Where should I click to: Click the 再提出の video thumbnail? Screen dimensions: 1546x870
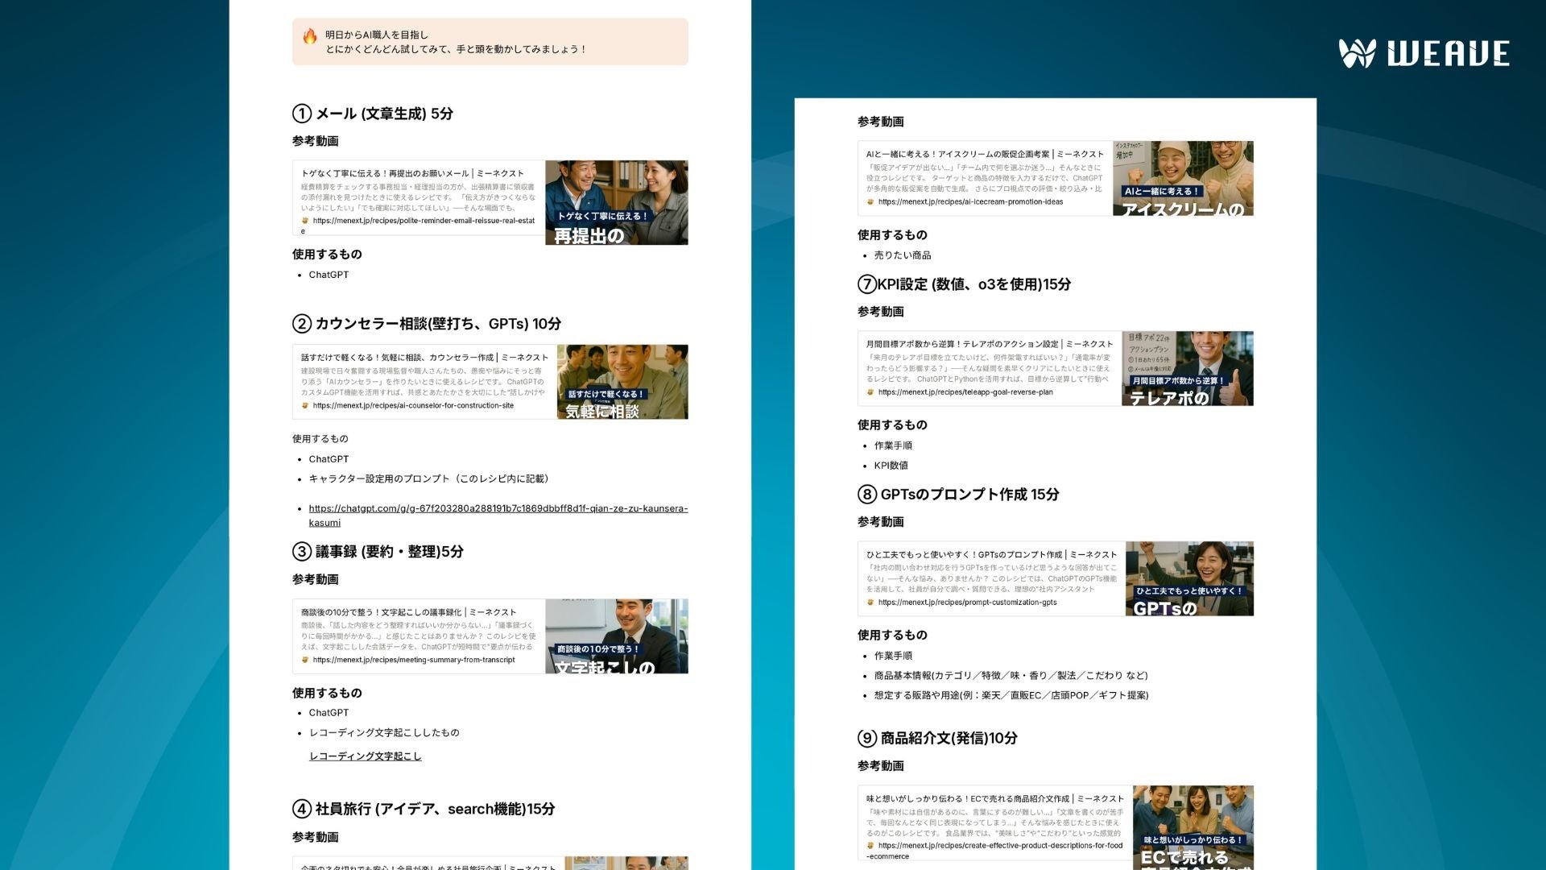click(x=616, y=202)
